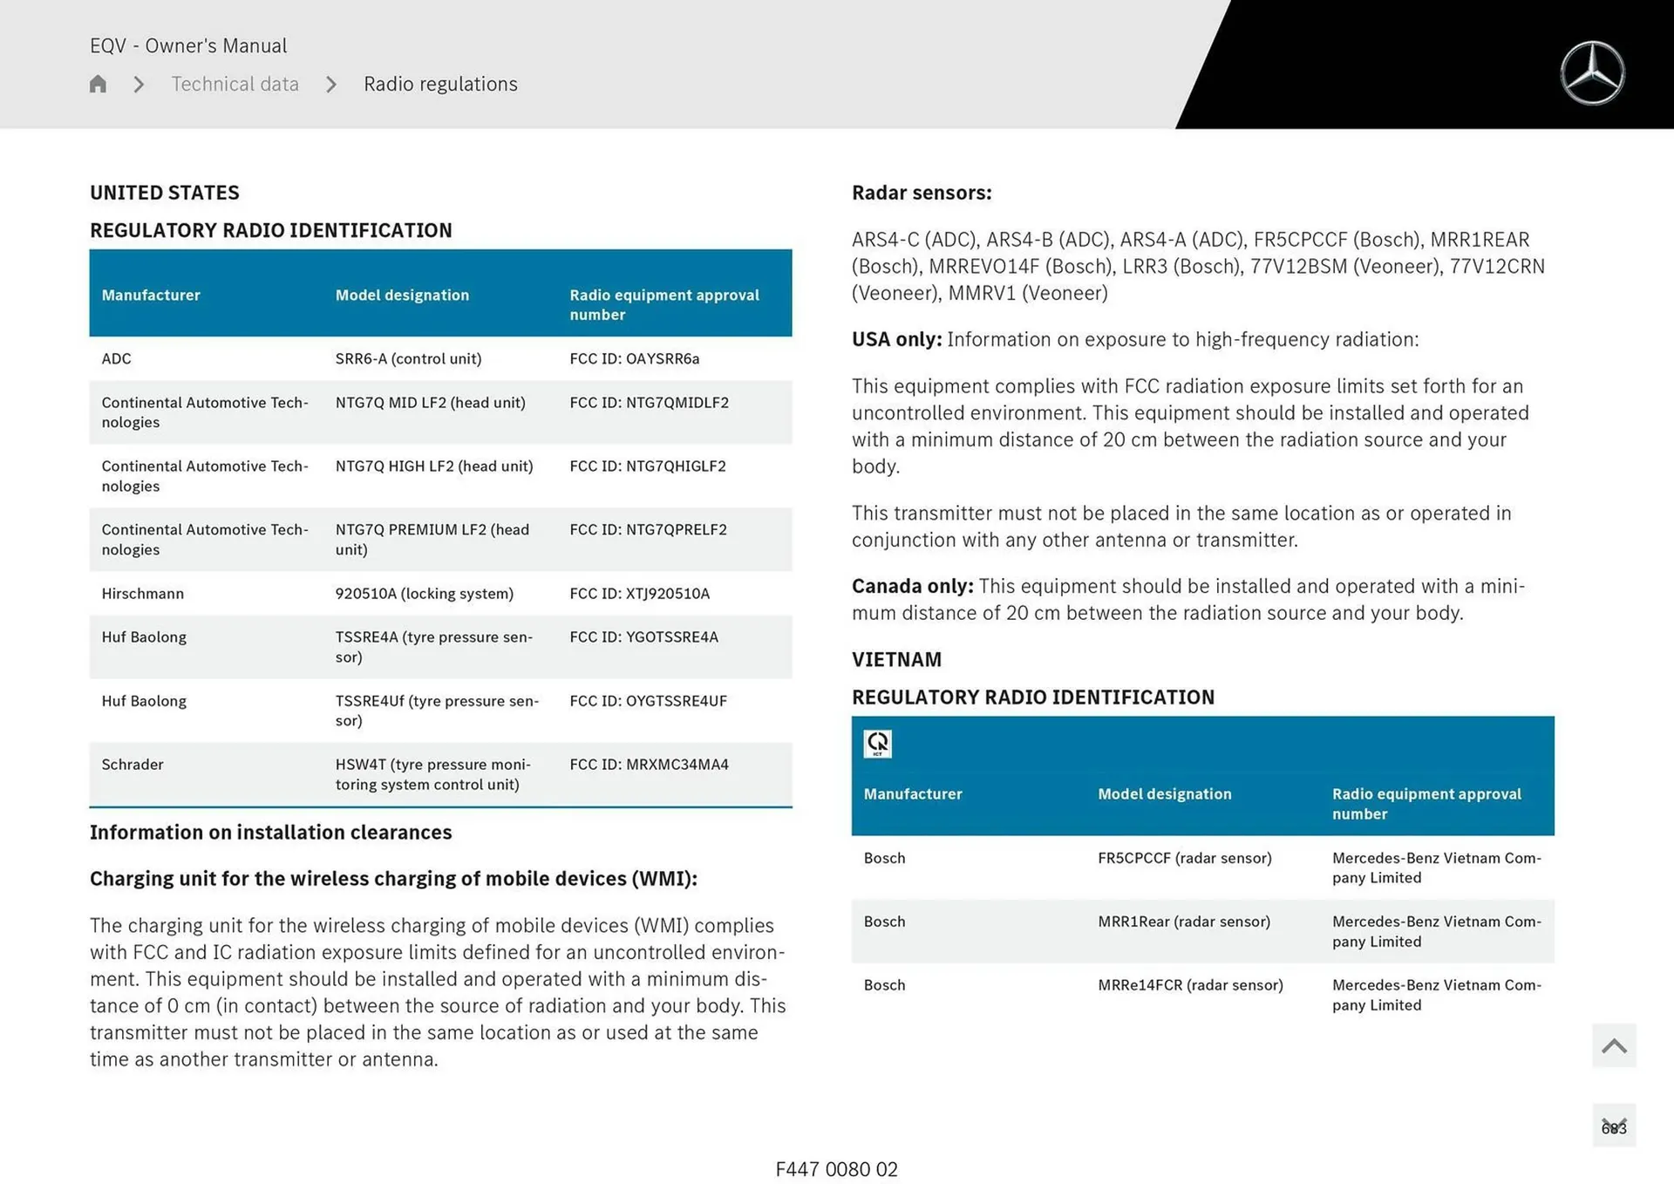Viewport: 1674px width, 1184px height.
Task: Click the United States table Manufacturer header
Action: click(x=151, y=296)
